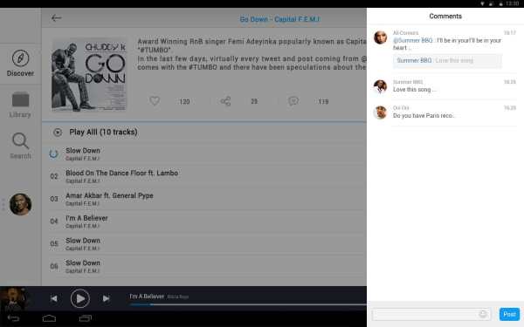The width and height of the screenshot is (524, 327).
Task: Select first Slow Down track loading row
Action: 204,153
